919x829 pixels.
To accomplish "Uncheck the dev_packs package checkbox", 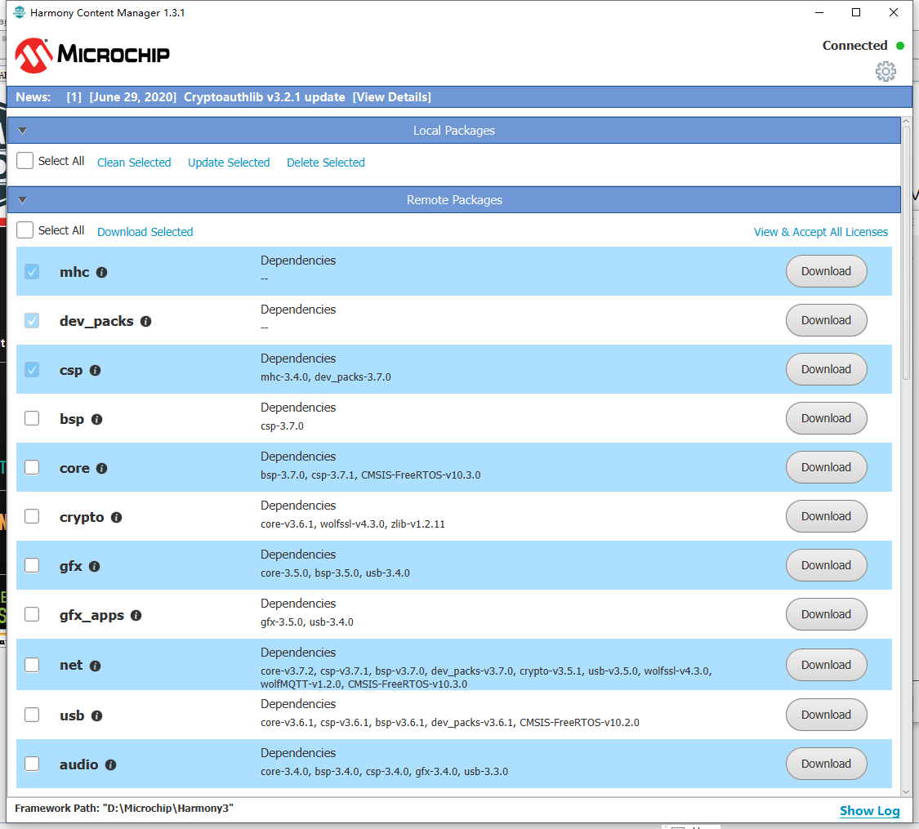I will pyautogui.click(x=32, y=320).
